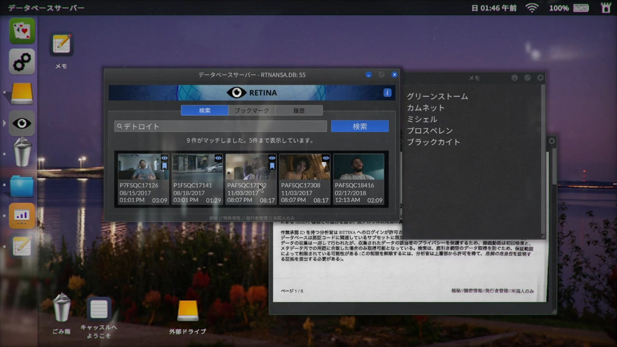The width and height of the screenshot is (617, 347).
Task: Click the document window vertical scrollbar
Action: 554,167
